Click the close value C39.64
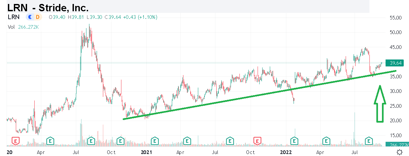The height and width of the screenshot is (156, 409). click(x=112, y=17)
